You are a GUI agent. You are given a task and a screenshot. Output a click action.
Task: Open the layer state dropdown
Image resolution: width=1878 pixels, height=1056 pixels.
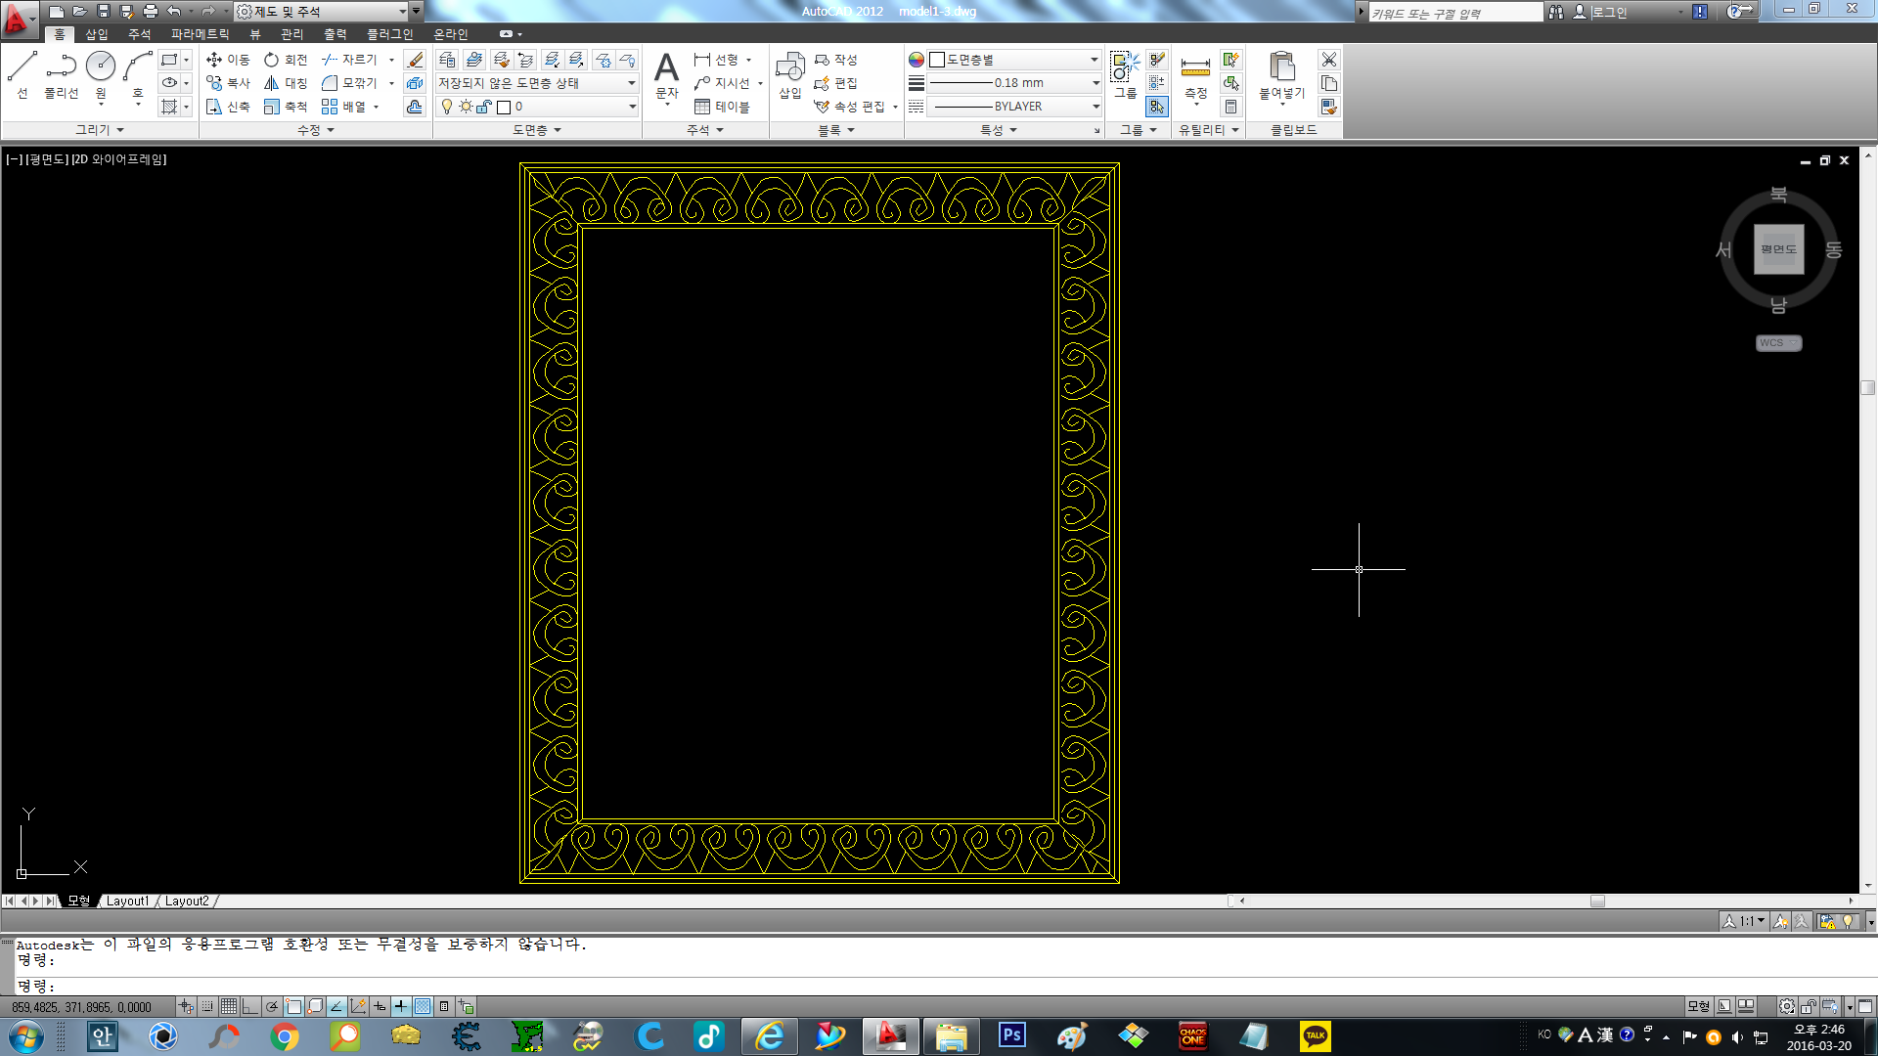point(632,83)
